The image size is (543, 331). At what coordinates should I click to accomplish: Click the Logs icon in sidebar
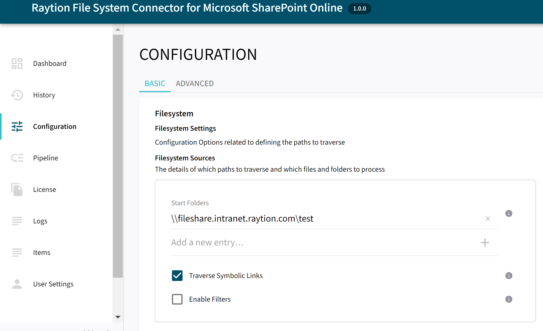[x=17, y=221]
